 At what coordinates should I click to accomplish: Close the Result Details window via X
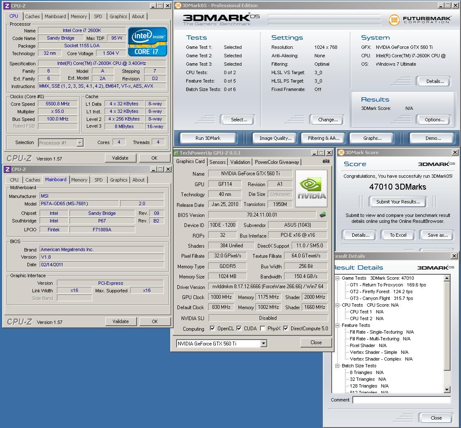pyautogui.click(x=454, y=256)
